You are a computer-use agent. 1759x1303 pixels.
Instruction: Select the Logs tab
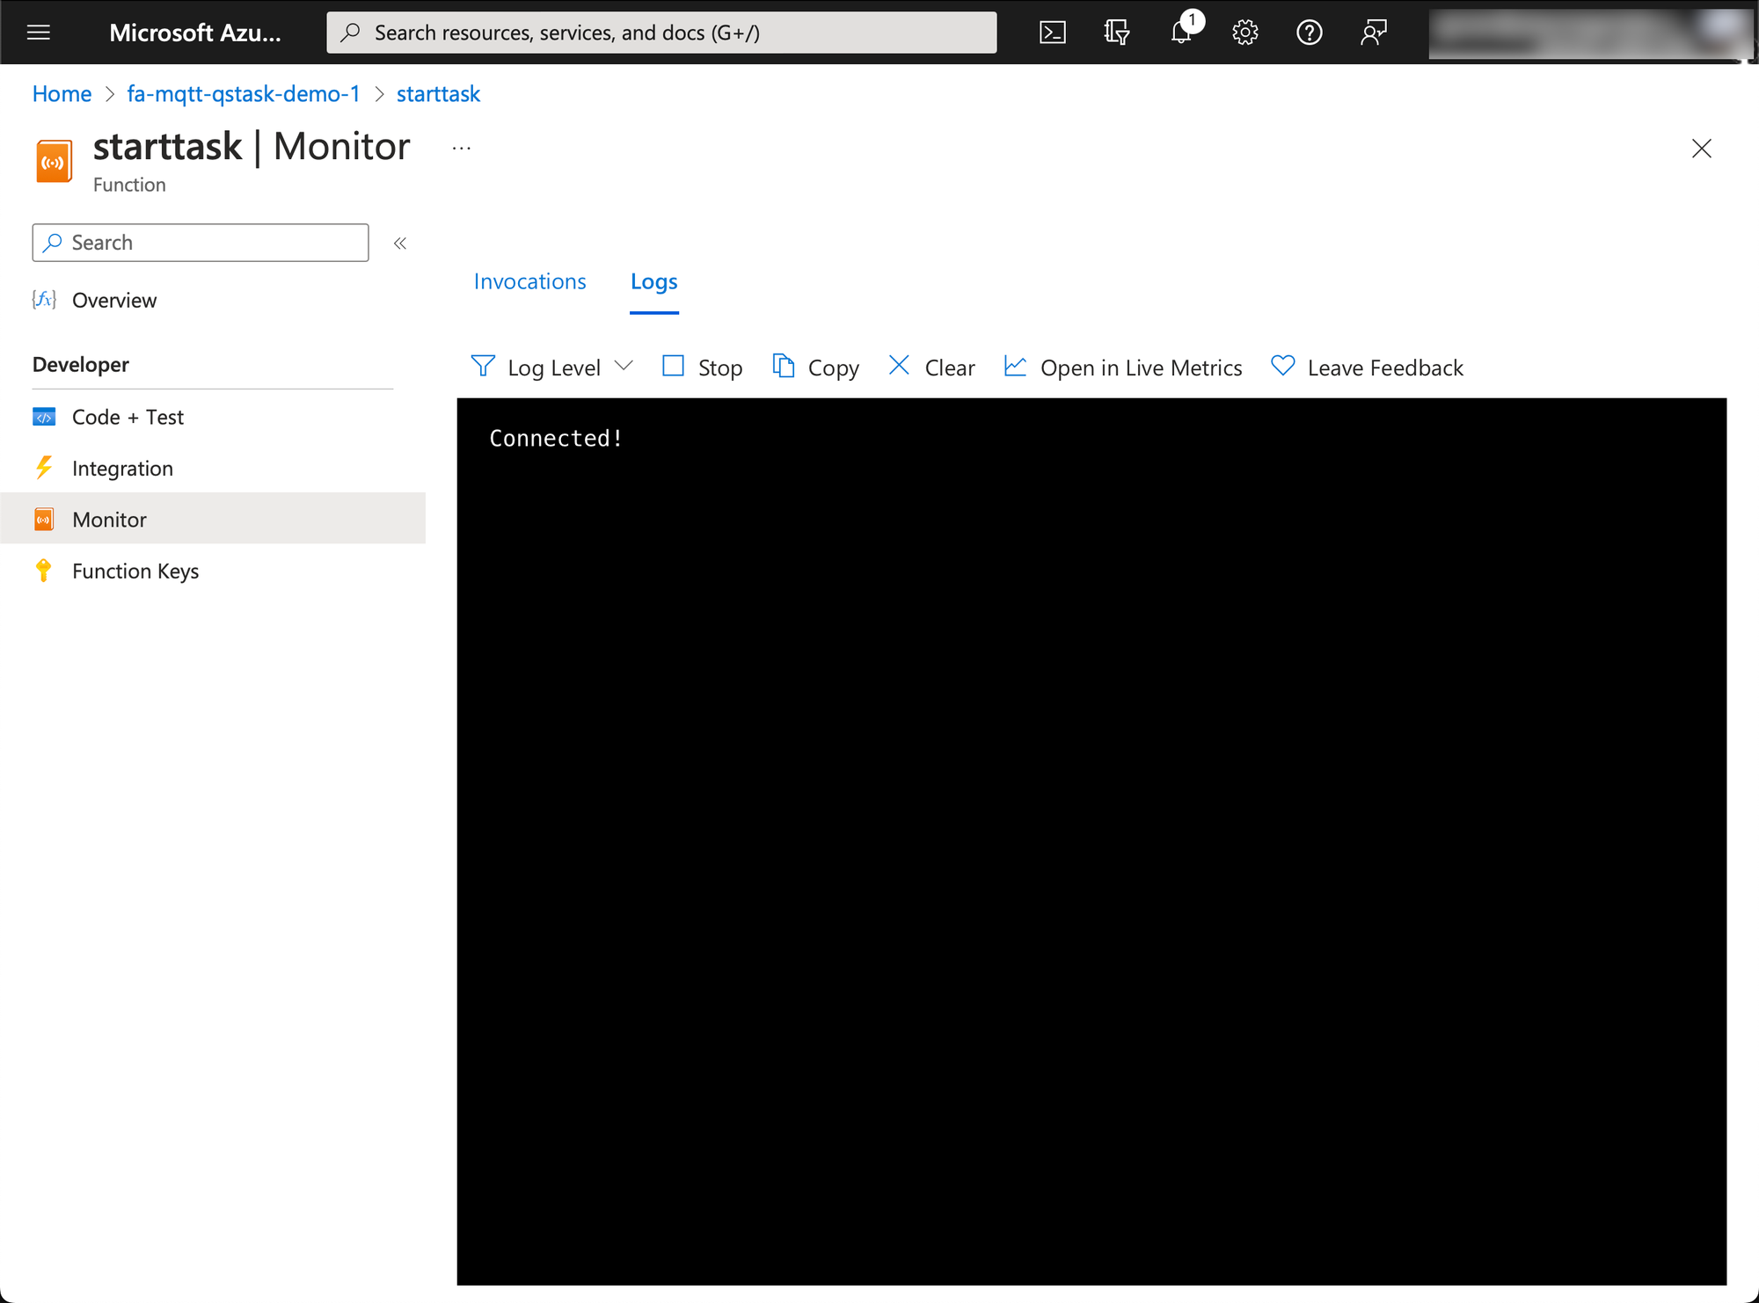pos(654,282)
